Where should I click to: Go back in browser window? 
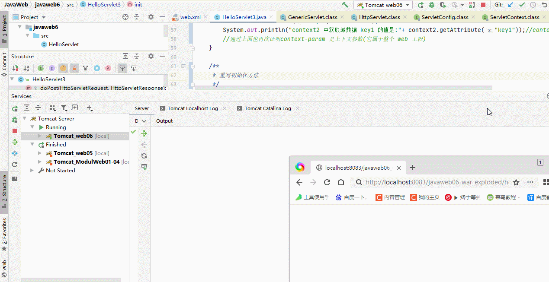pyautogui.click(x=299, y=182)
